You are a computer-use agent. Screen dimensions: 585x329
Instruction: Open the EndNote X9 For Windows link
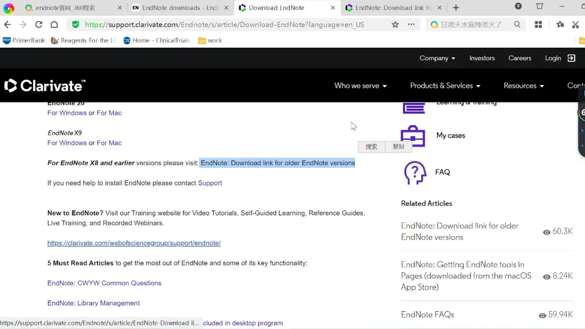coord(67,143)
